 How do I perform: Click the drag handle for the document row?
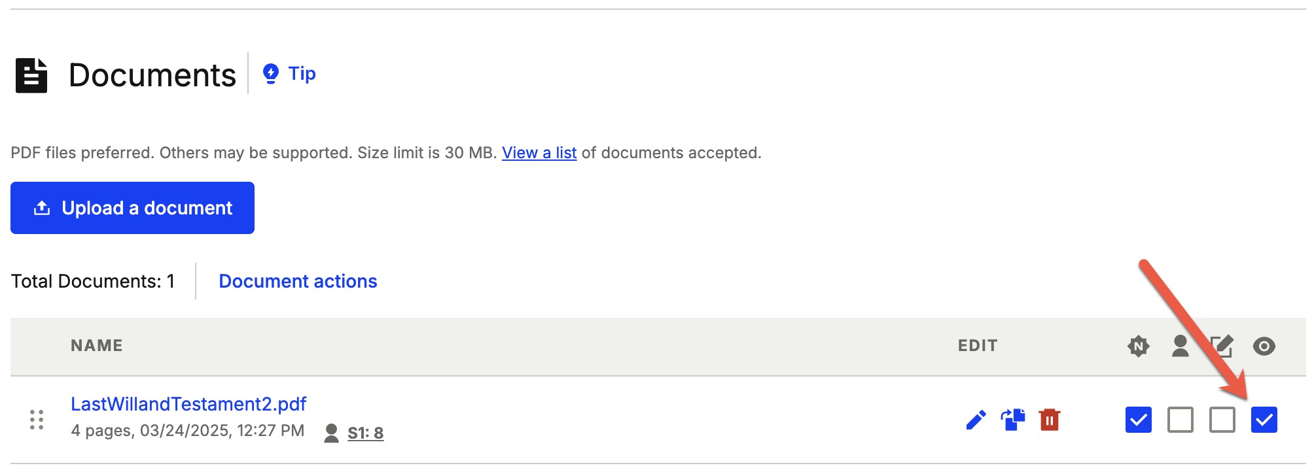(x=37, y=420)
